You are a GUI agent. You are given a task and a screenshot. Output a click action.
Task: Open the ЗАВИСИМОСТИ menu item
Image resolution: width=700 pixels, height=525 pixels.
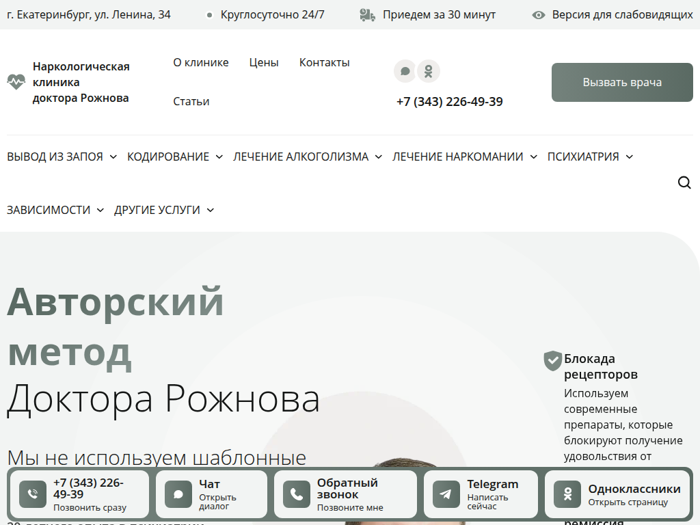pyautogui.click(x=49, y=210)
